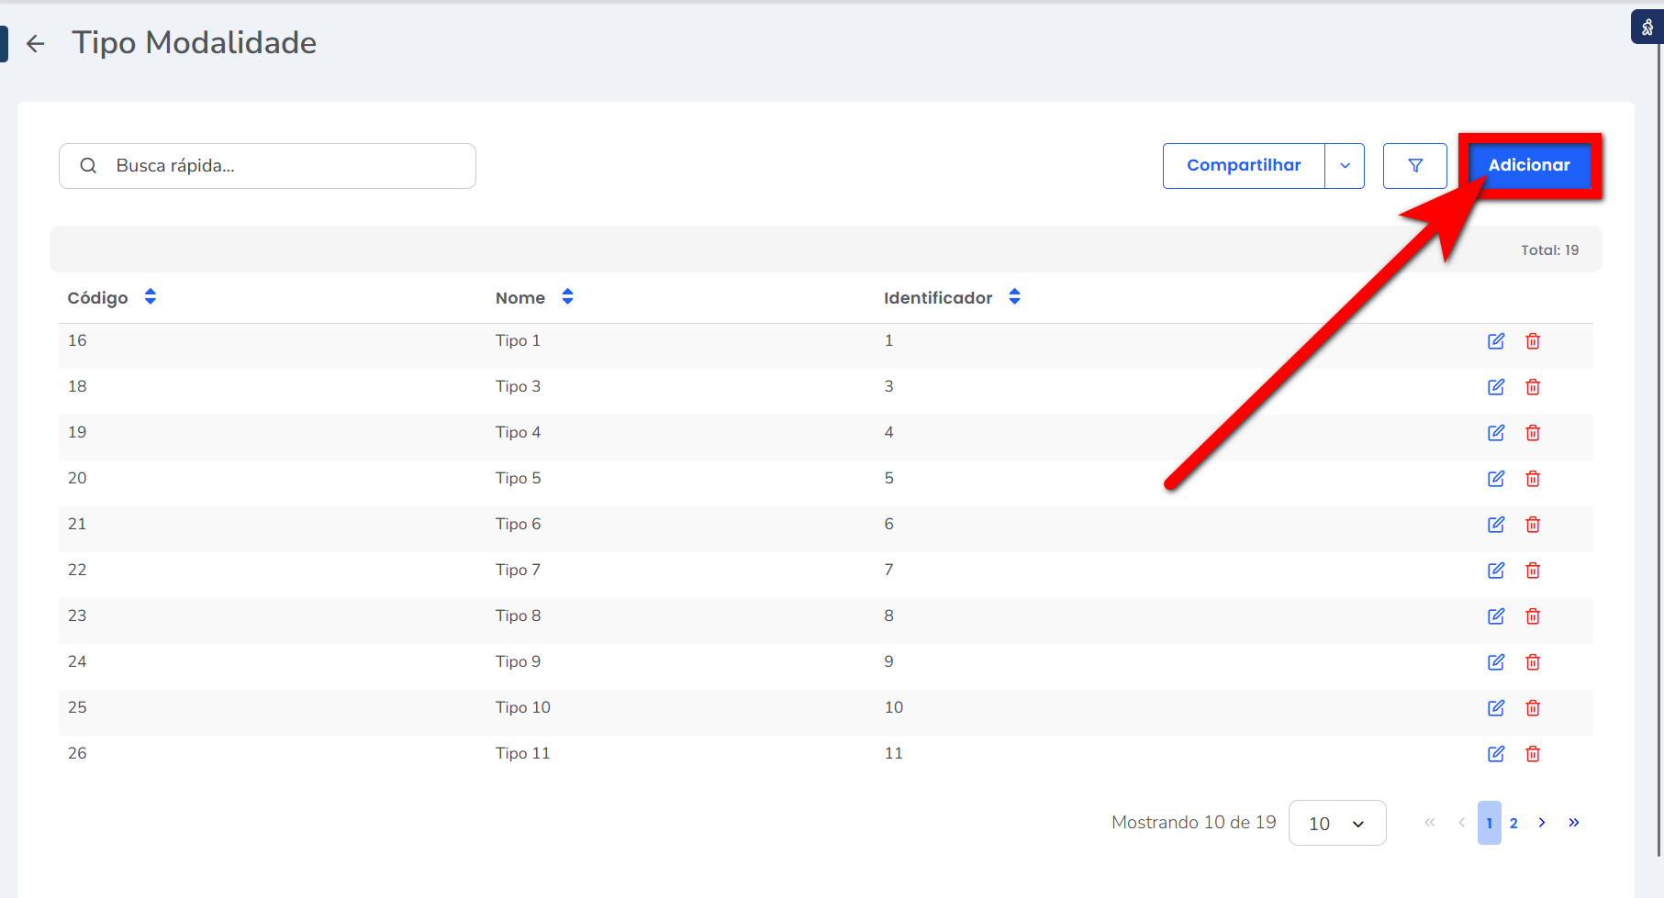Sort table by Código column

(151, 297)
